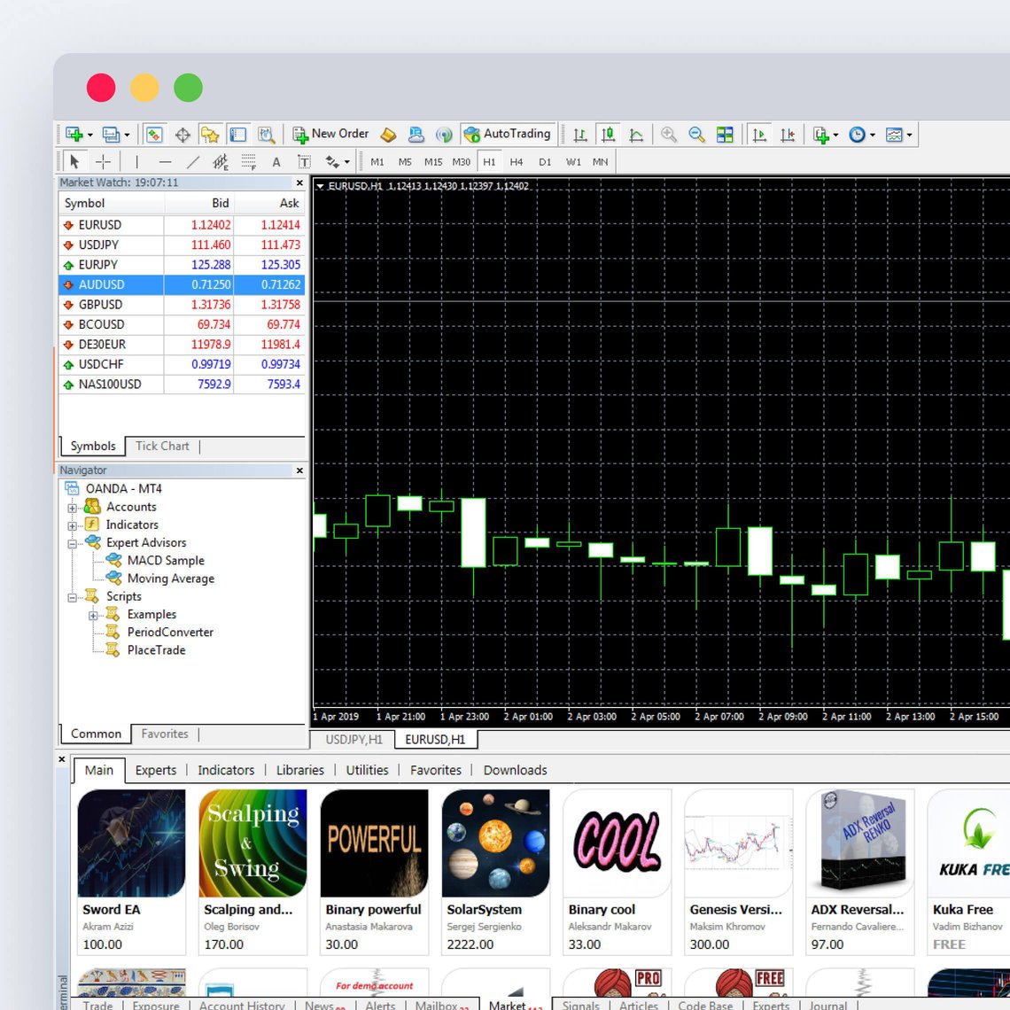
Task: Open the Tick Chart tab
Action: 162,447
